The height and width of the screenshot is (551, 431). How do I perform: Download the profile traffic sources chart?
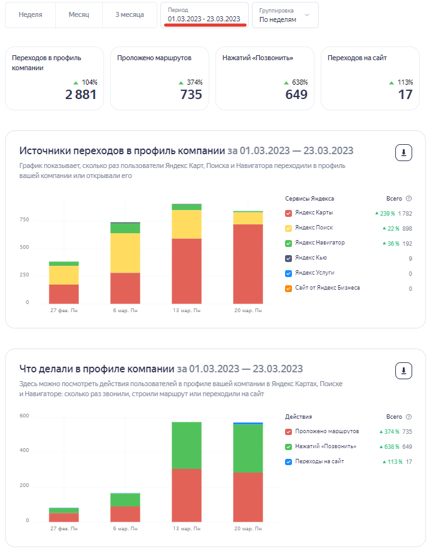click(x=403, y=152)
